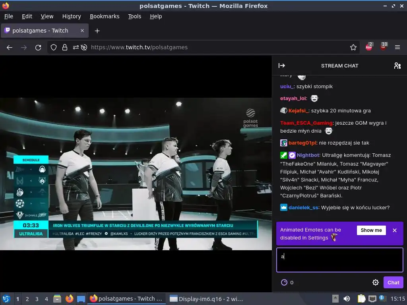Click username Kejafsi_ in chat
Image resolution: width=407 pixels, height=305 pixels.
pos(298,110)
